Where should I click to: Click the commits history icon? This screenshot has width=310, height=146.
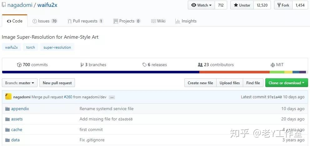[x=19, y=65]
